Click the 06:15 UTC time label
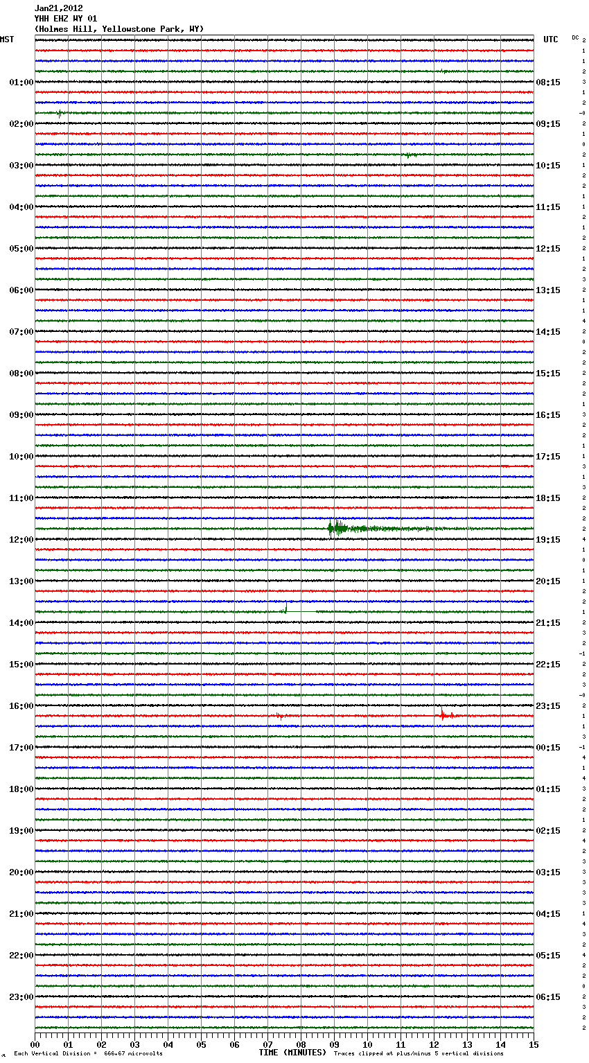589x1063 pixels. coord(548,997)
